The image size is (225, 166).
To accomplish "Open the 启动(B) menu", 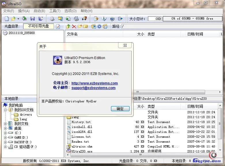I will (39, 11).
